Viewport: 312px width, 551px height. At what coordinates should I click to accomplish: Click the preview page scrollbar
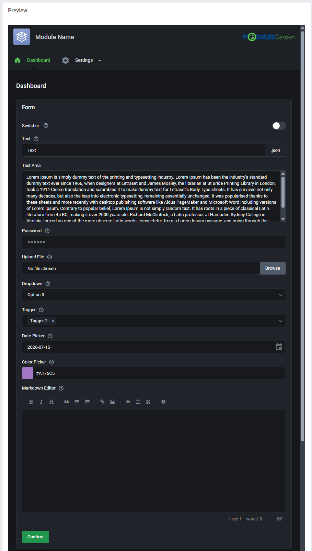302,236
